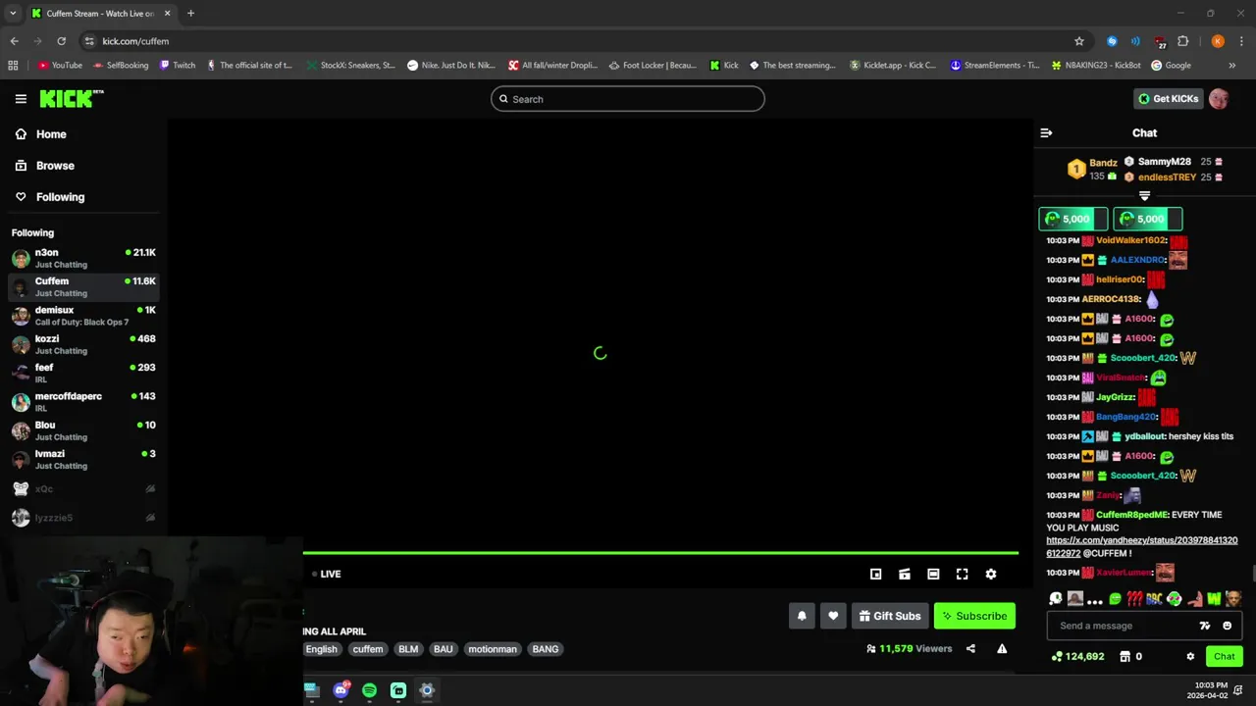Open Browse in the sidebar
This screenshot has height=706, width=1256.
coord(44,166)
